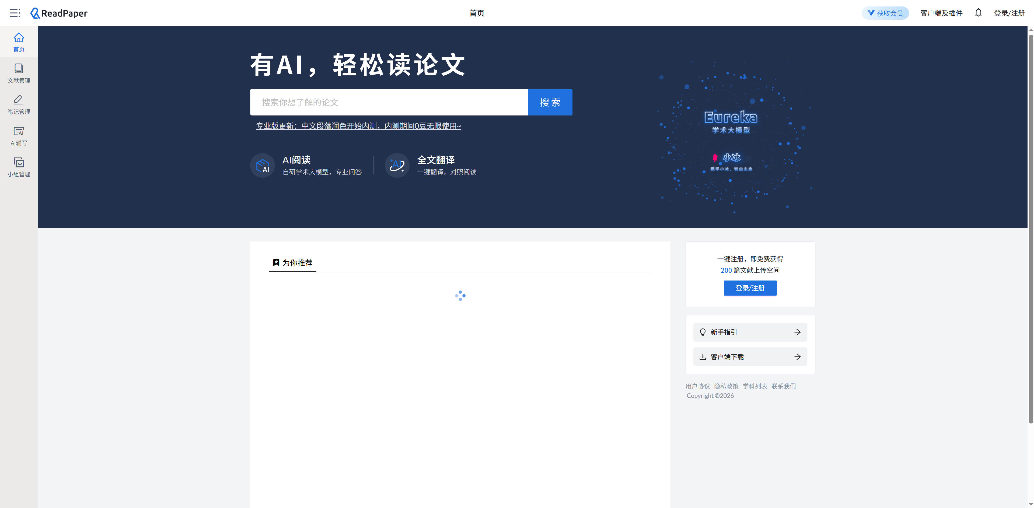Open 小组管理 in the sidebar
Viewport: 1034px width, 508px height.
pos(19,167)
